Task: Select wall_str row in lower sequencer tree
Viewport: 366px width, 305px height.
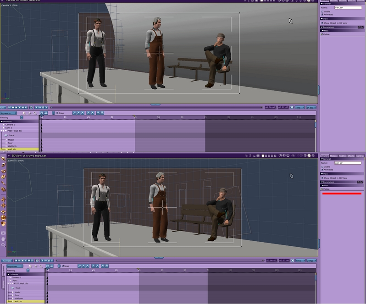Action: pyautogui.click(x=26, y=301)
